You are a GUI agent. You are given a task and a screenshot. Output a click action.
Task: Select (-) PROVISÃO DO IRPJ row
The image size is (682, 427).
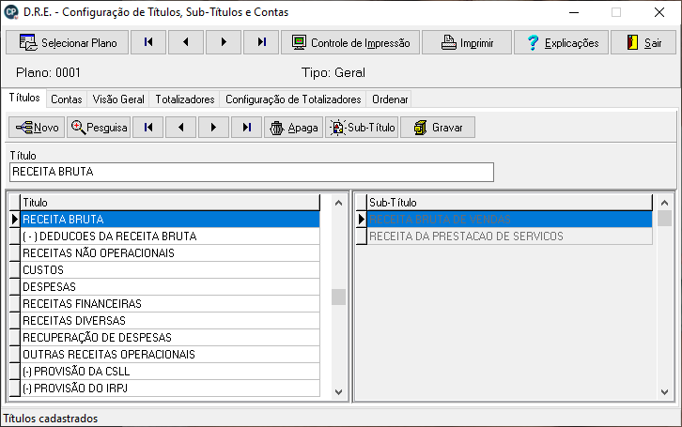170,389
